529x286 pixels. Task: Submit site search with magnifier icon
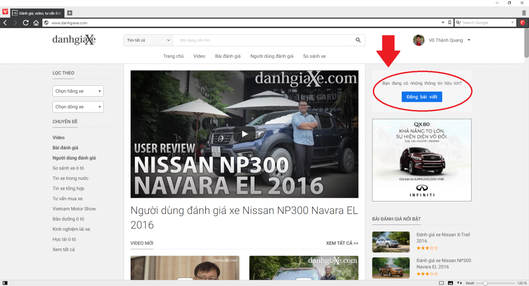pyautogui.click(x=358, y=40)
